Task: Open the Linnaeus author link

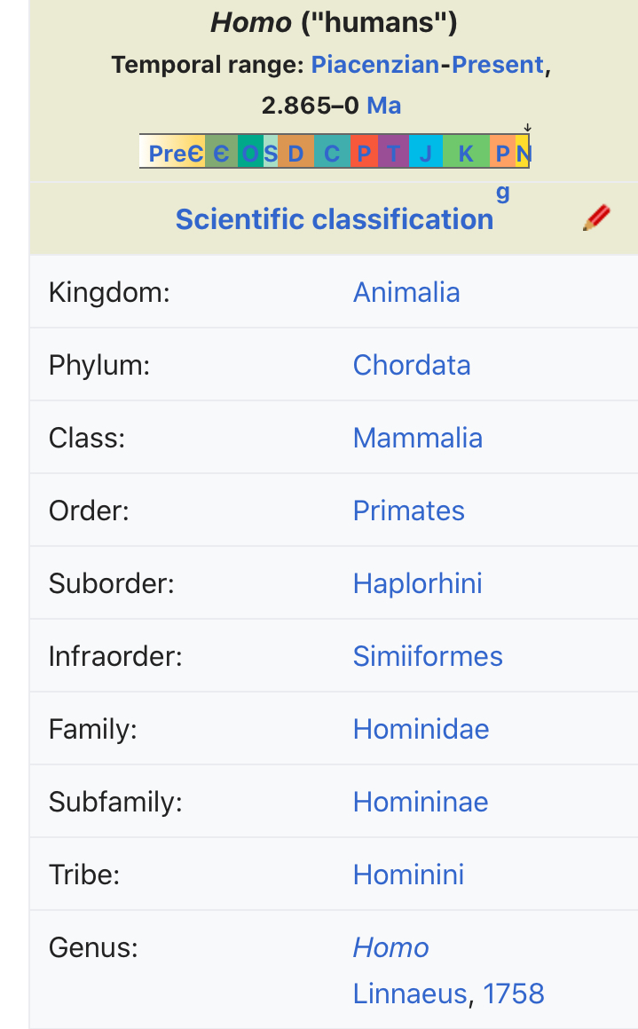Action: (x=411, y=993)
